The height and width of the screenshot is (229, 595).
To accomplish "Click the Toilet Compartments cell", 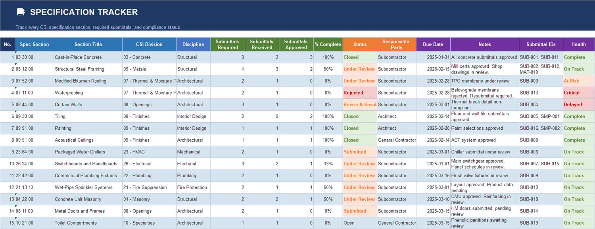I will pyautogui.click(x=88, y=223).
